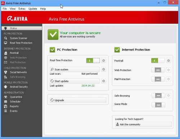Click the Reports clipboard icon
This screenshot has height=139, width=180.
point(5,106)
